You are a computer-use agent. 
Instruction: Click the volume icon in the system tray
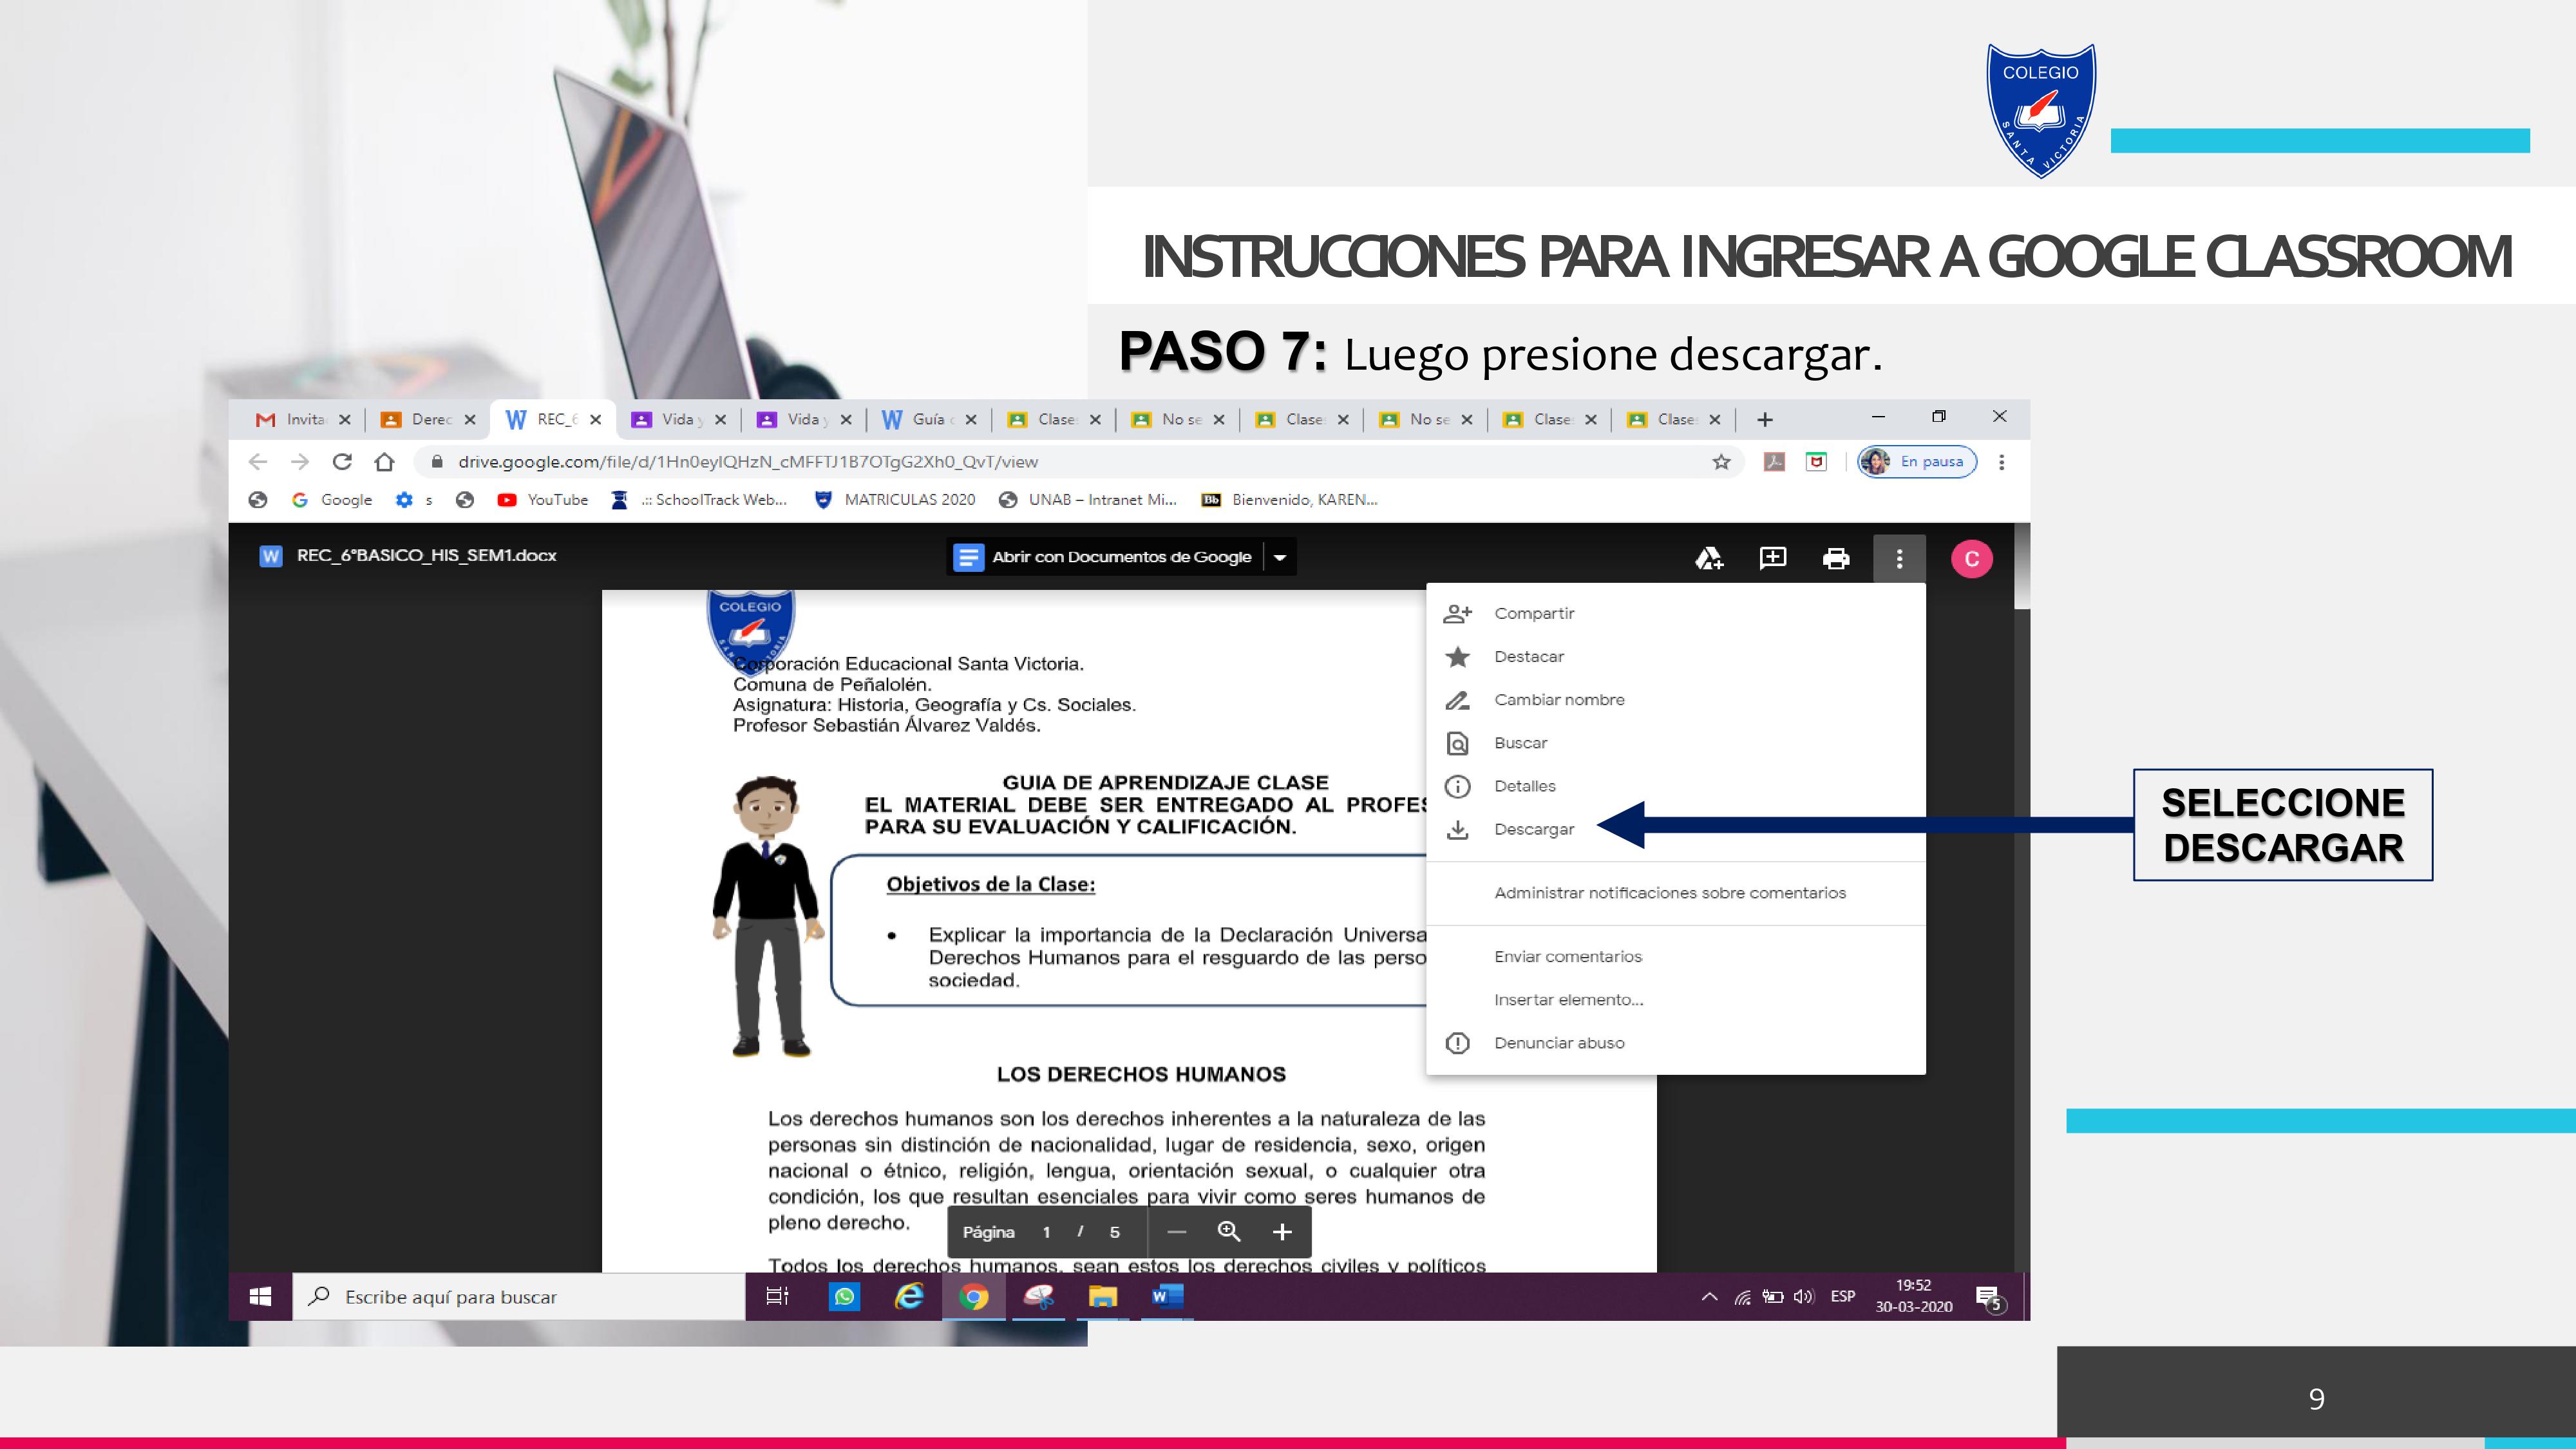[1803, 1297]
